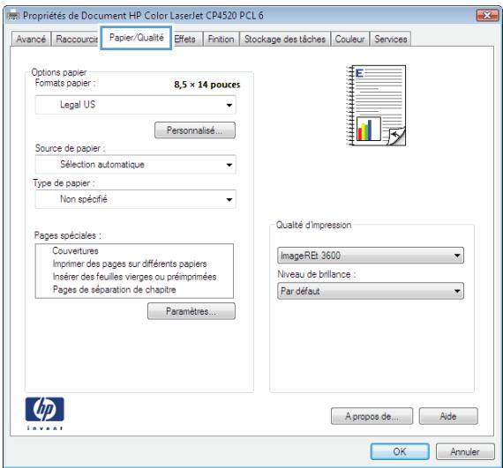
Task: Select Pages de séparation de chapitre
Action: click(x=114, y=290)
